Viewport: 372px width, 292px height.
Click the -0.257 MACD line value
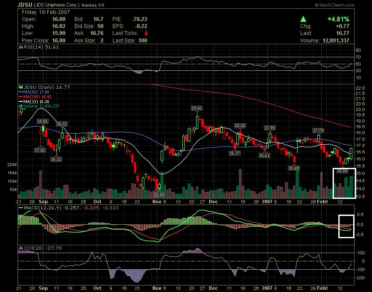pos(71,208)
